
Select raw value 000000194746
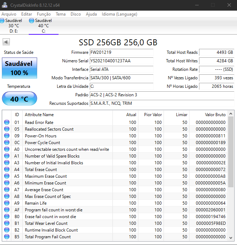pyautogui.click(x=210, y=217)
